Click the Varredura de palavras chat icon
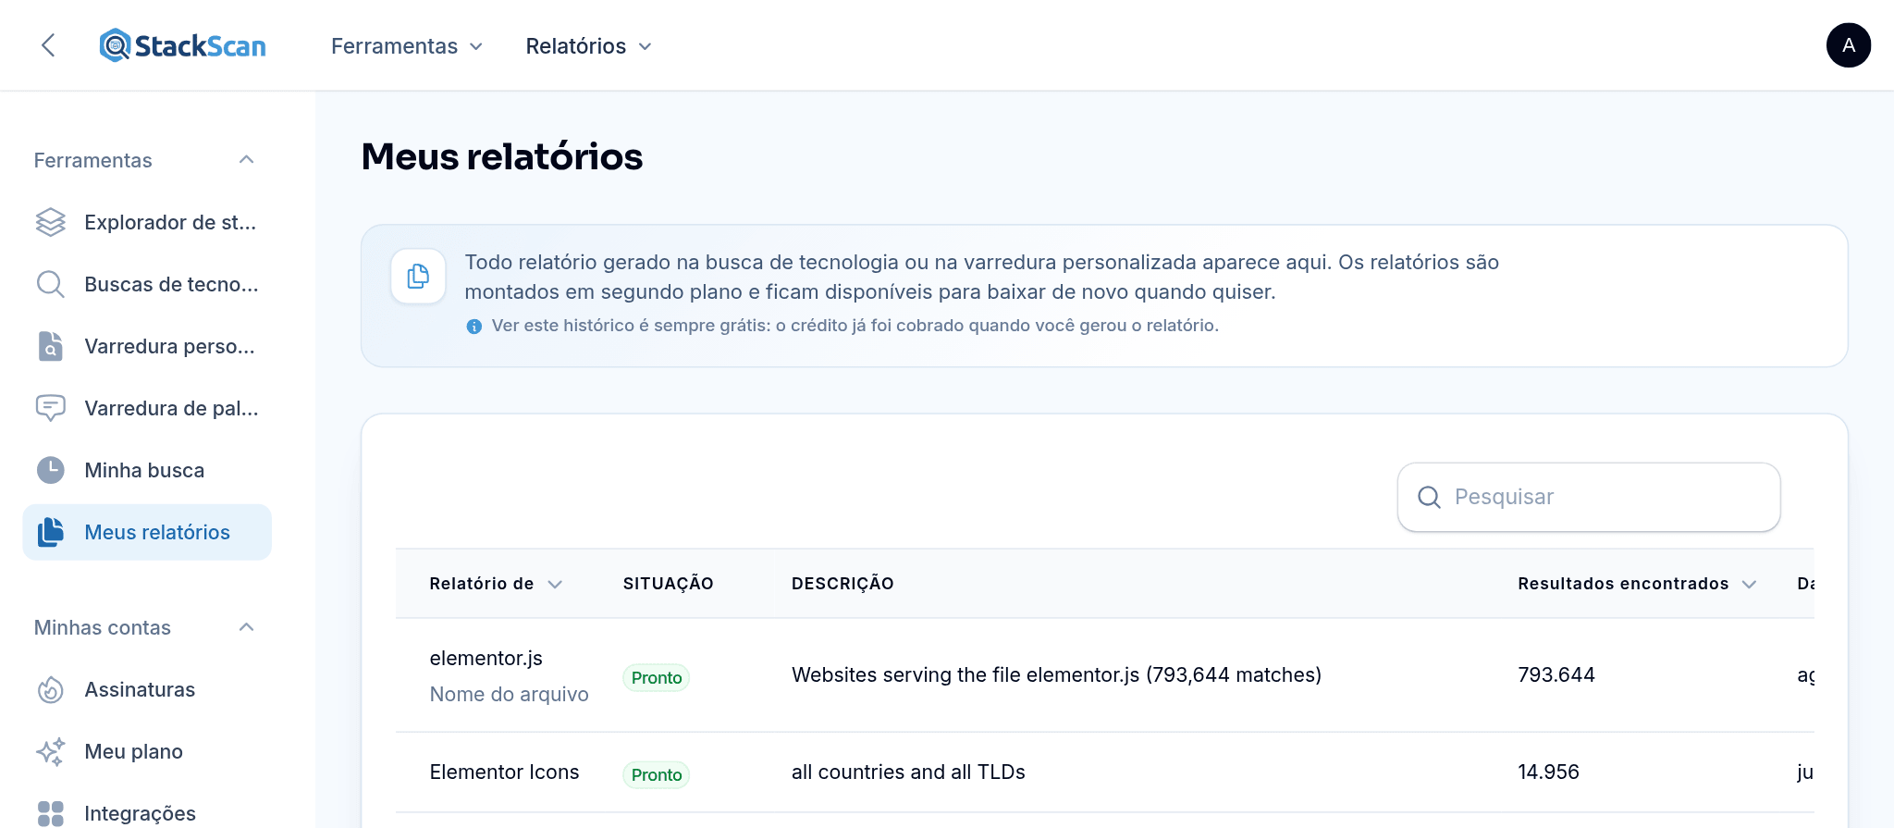Viewport: 1894px width, 828px height. (x=51, y=408)
